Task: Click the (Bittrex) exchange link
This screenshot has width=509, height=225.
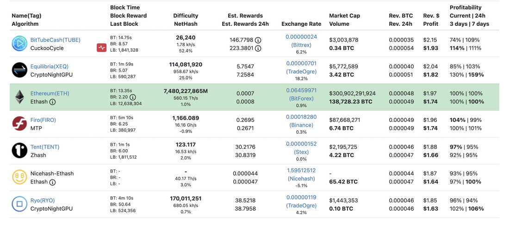Action: (x=301, y=45)
